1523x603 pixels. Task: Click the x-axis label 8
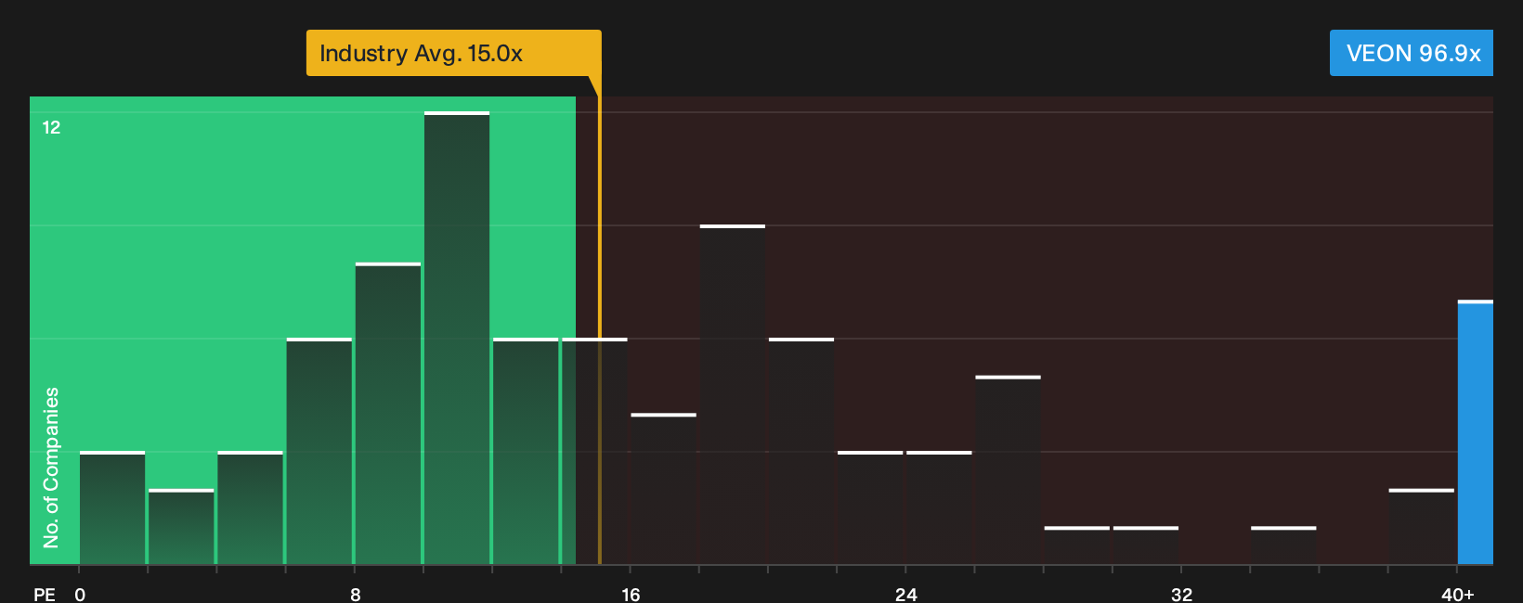356,594
